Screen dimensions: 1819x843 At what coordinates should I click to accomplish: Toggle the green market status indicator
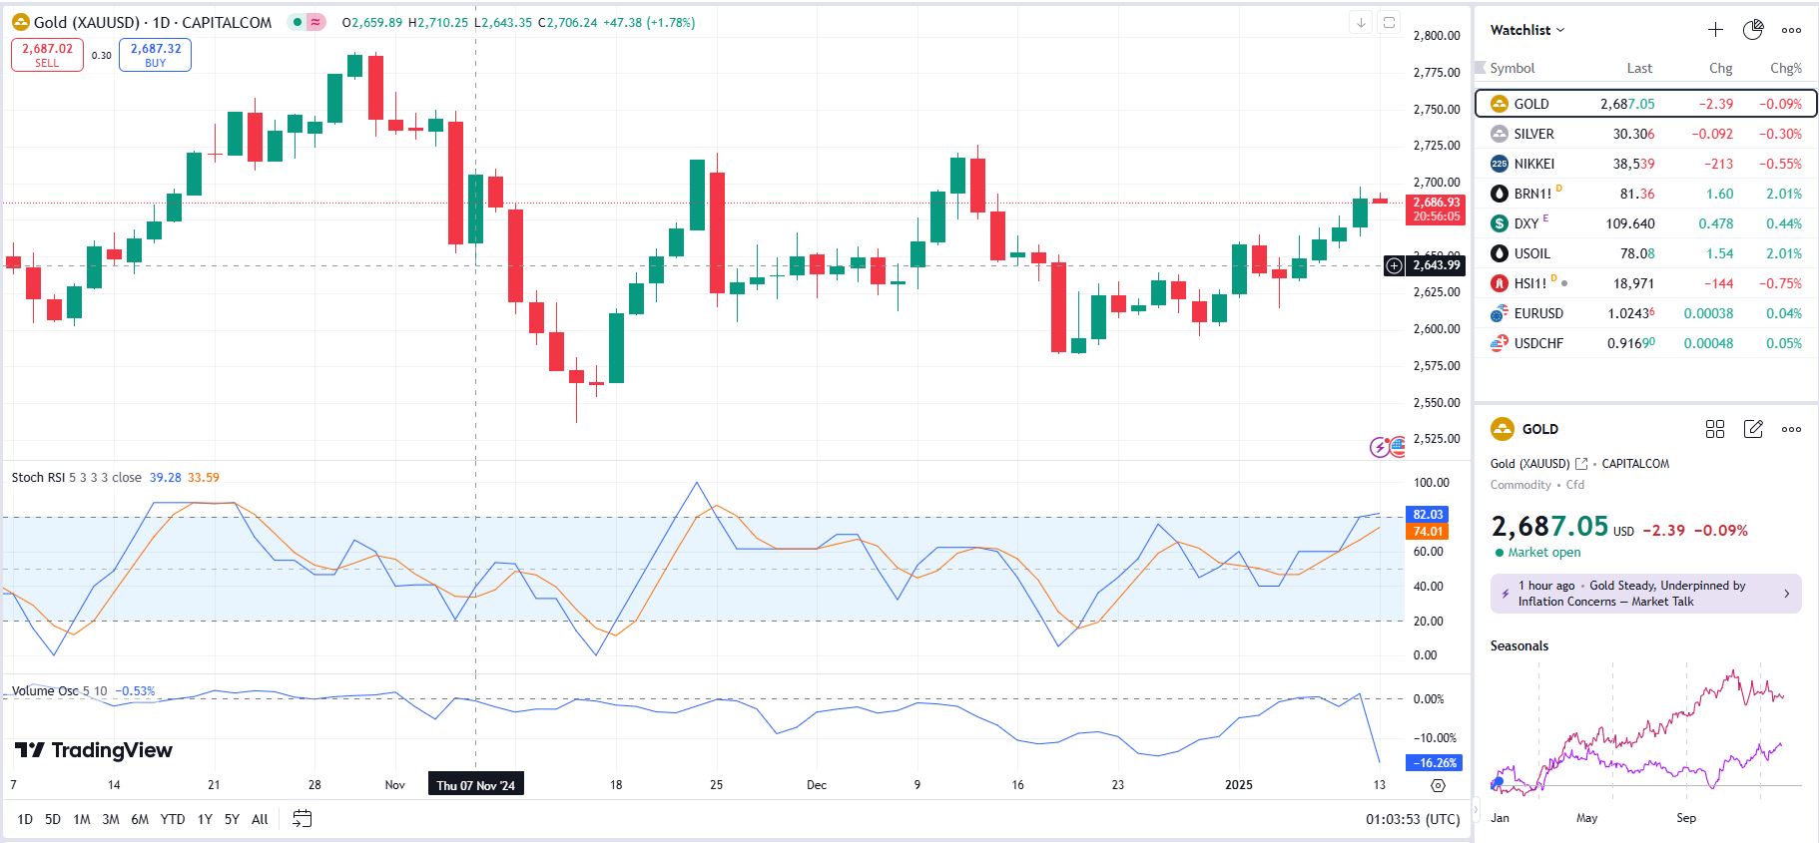click(x=298, y=22)
